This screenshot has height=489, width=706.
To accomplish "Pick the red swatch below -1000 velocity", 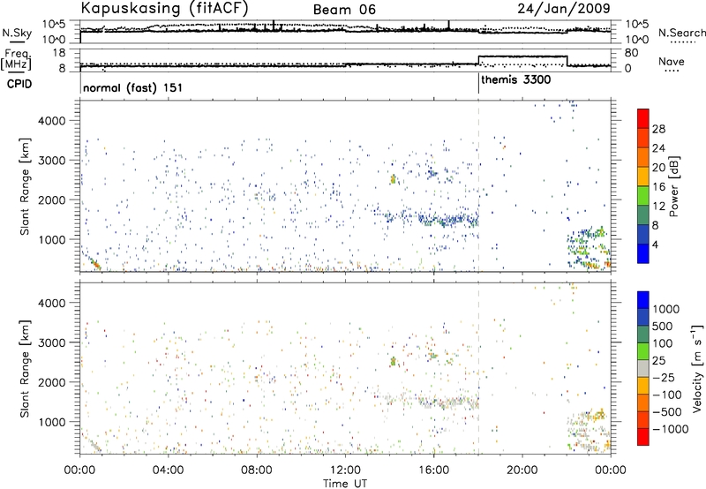I will [x=643, y=437].
